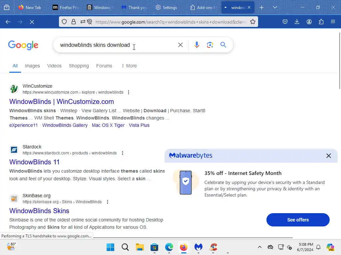Switch to the New Tab tab
Viewport: 341px width, 255px height.
tap(30, 7)
